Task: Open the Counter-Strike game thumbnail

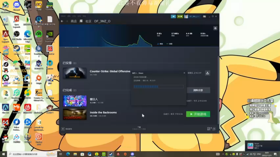Action: pyautogui.click(x=75, y=73)
